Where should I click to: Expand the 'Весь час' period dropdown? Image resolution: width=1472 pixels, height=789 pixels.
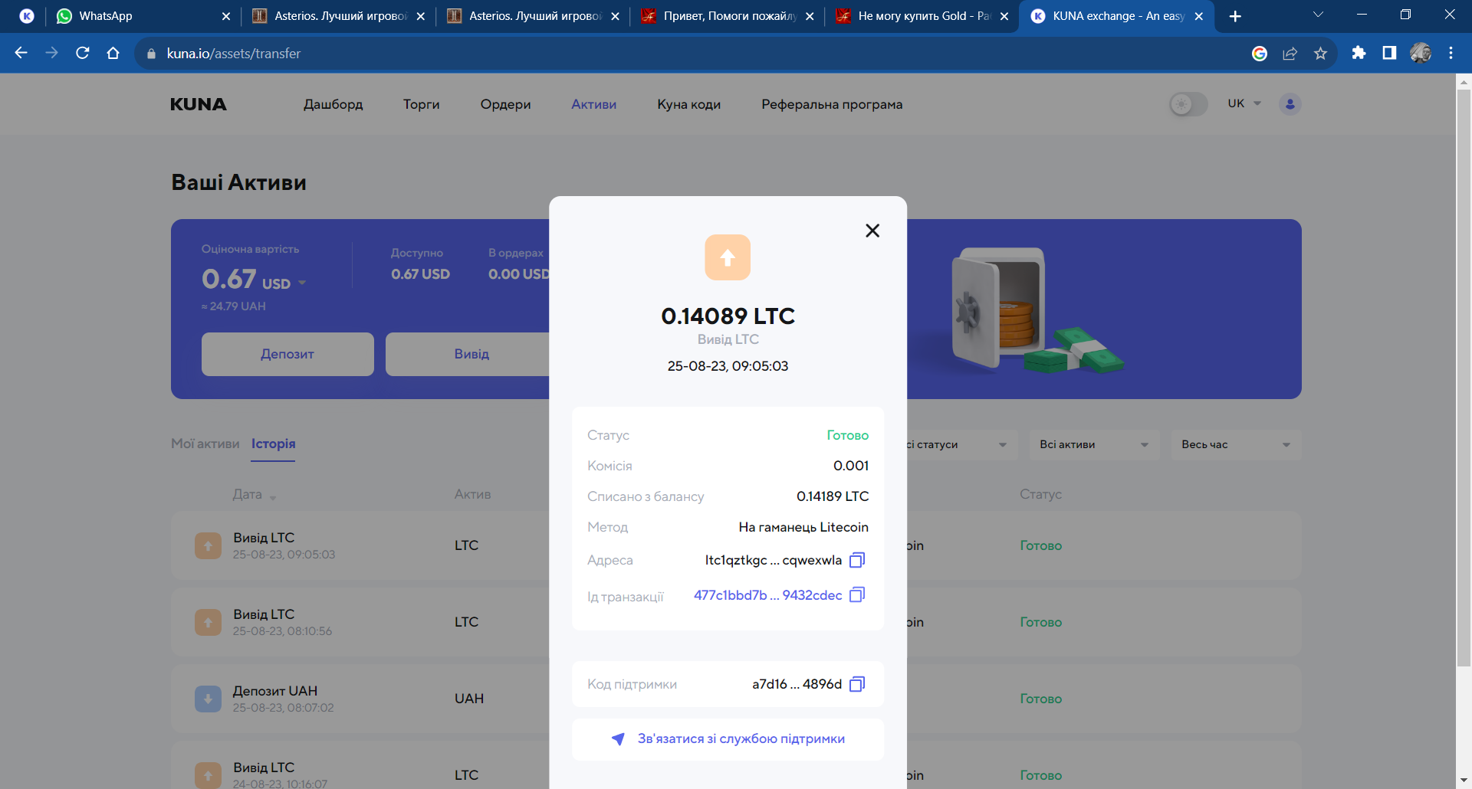1235,445
